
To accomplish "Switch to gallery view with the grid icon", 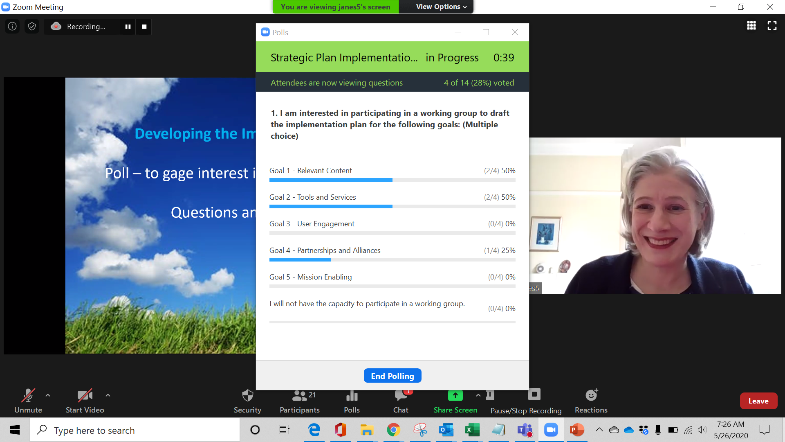I will [751, 25].
